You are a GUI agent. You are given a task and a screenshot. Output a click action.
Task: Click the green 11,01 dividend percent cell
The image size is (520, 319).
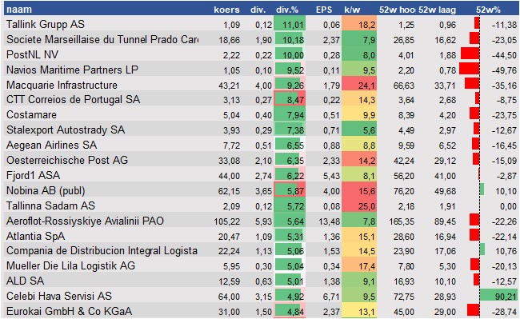[x=290, y=25]
